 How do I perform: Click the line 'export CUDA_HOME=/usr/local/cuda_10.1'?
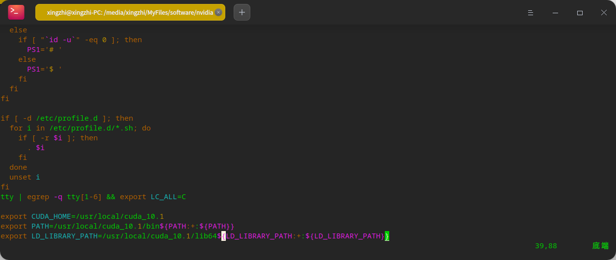click(x=82, y=216)
